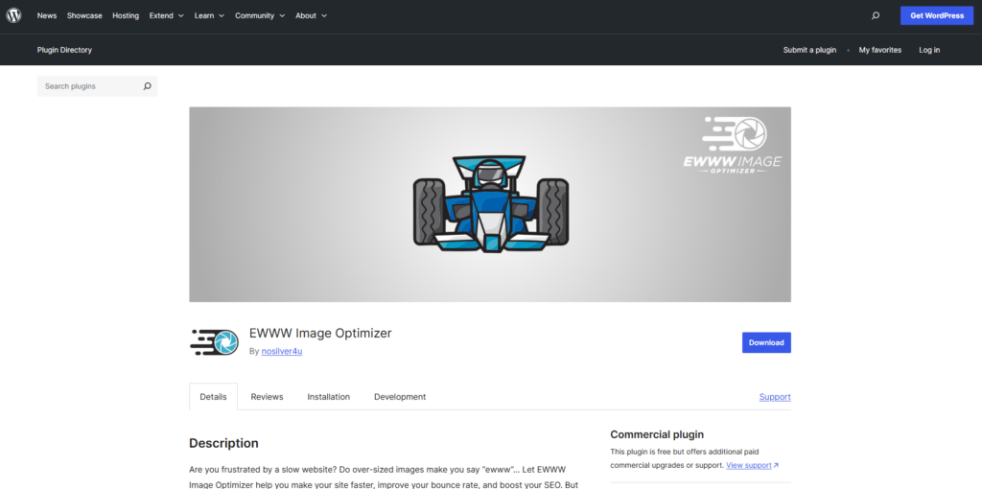The height and width of the screenshot is (489, 982).
Task: Open the Plugin Directory link
Action: point(64,50)
